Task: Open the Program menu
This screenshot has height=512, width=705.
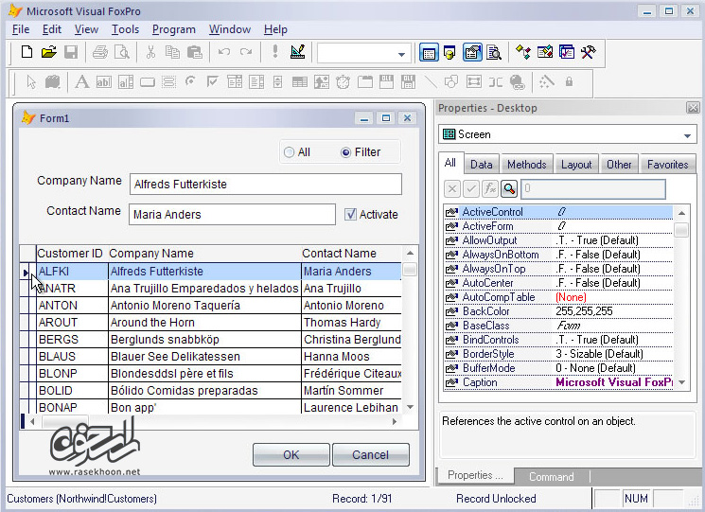Action: point(173,29)
